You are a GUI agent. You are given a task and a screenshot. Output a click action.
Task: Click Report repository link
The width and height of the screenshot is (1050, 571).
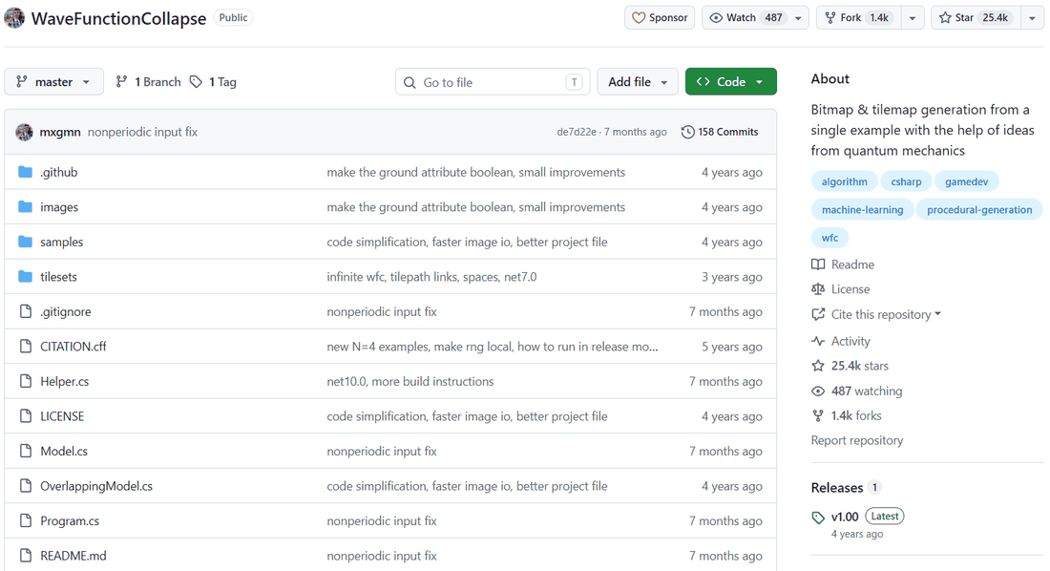[x=857, y=440]
